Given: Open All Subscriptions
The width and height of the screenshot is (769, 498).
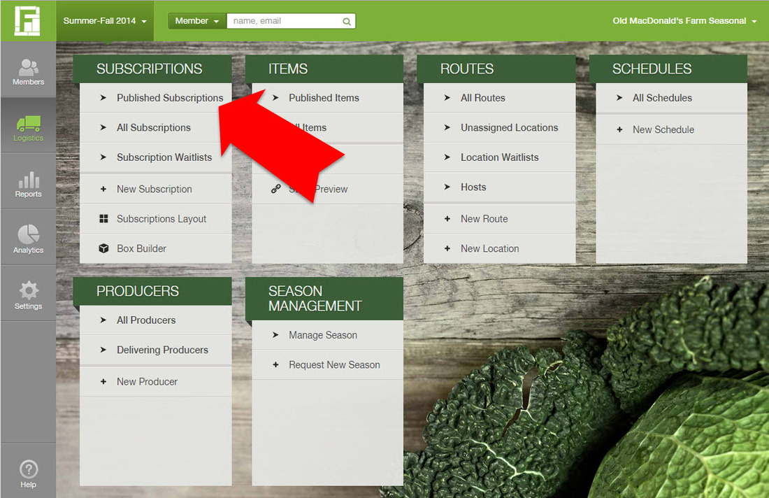Looking at the screenshot, I should [x=155, y=127].
